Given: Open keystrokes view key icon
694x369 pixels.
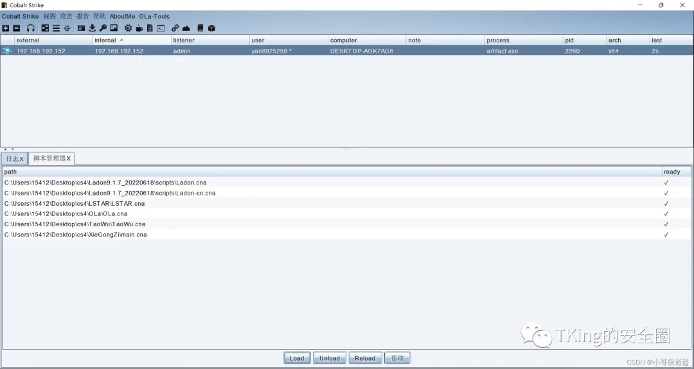Looking at the screenshot, I should tap(103, 28).
